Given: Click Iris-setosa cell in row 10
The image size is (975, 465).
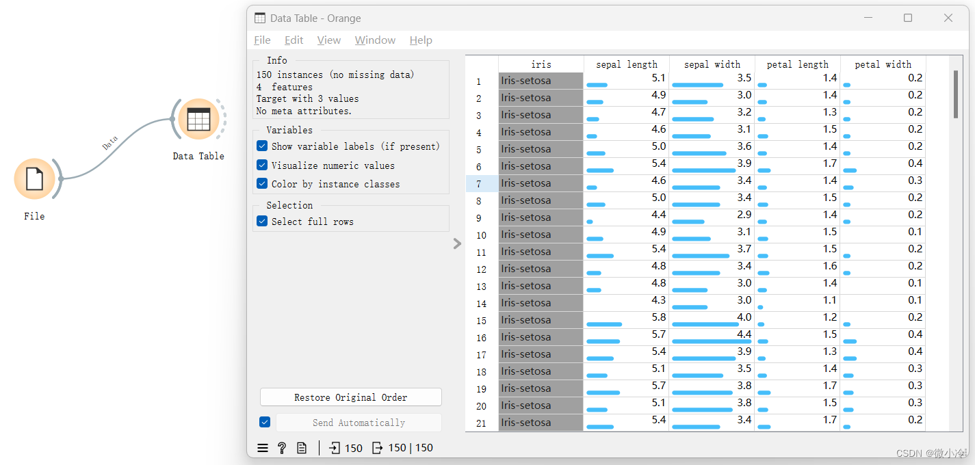Looking at the screenshot, I should (541, 235).
